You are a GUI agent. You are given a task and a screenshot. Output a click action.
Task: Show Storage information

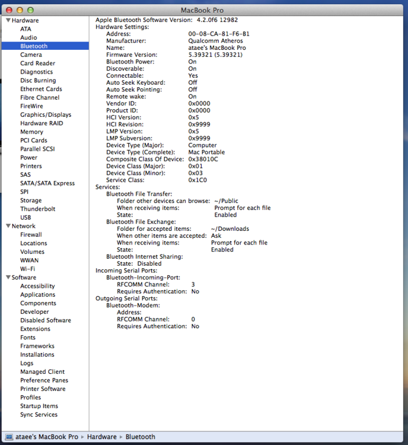pos(31,201)
